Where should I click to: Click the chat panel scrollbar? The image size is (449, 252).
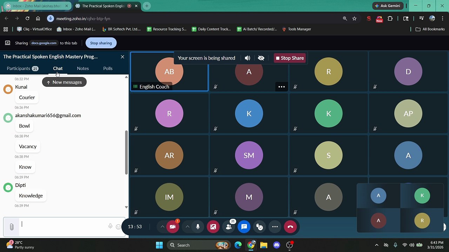(126, 152)
